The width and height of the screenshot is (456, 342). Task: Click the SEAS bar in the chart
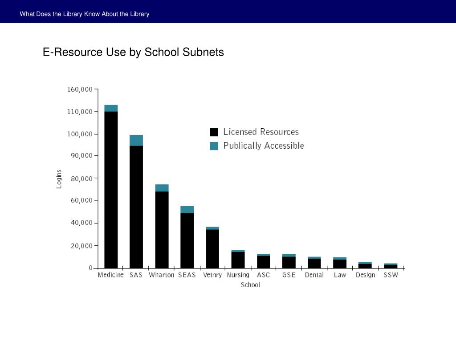[187, 237]
